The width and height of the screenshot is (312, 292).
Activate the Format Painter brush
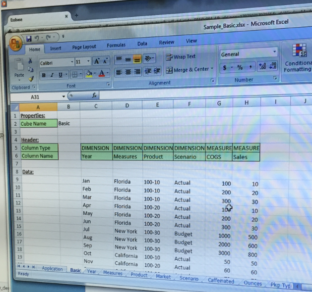pyautogui.click(x=31, y=79)
